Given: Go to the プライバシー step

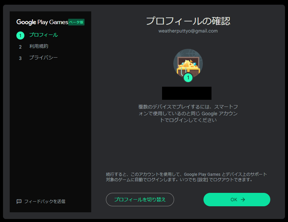Looking at the screenshot, I should (43, 58).
